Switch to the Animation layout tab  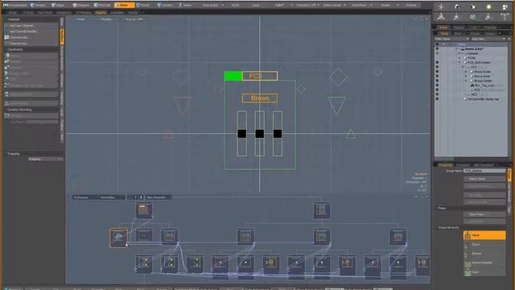[117, 13]
